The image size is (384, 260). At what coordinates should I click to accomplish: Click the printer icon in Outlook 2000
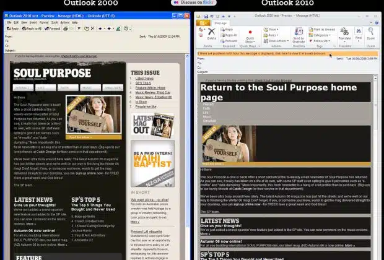pos(66,28)
